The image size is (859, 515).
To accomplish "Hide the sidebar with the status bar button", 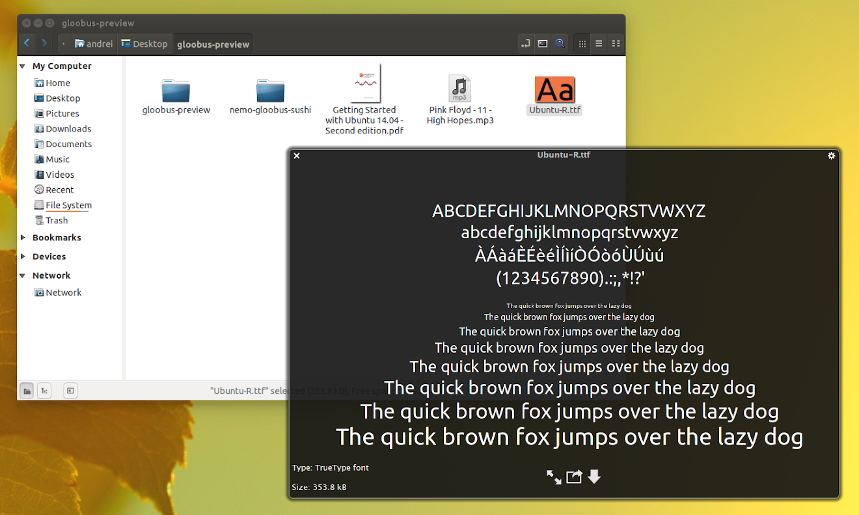I will tap(70, 391).
